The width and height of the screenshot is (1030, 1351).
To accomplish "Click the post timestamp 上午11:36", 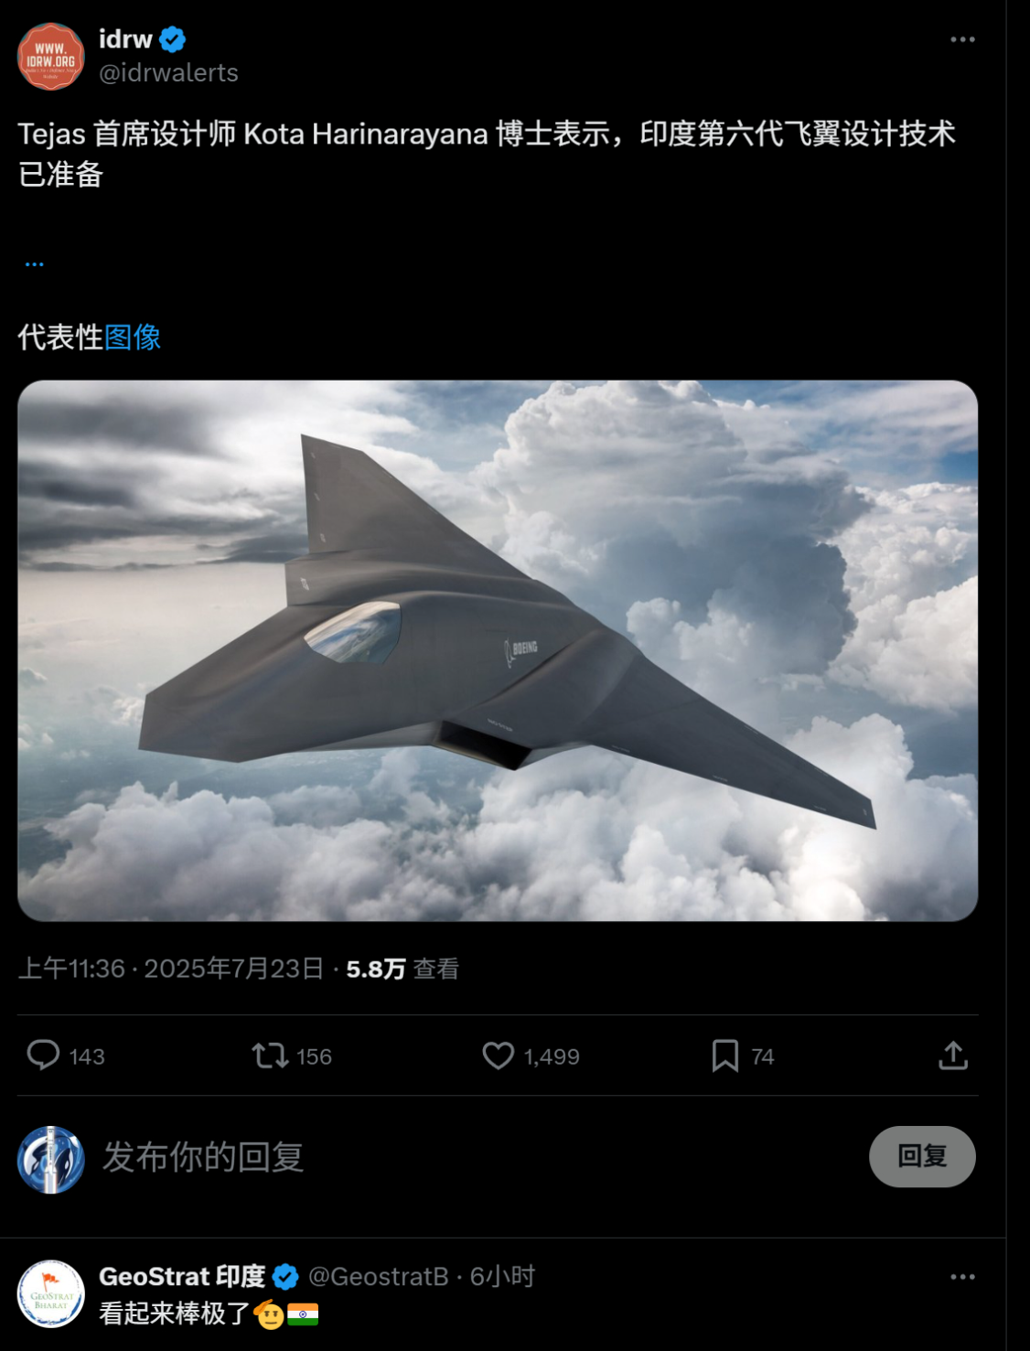I will tap(71, 969).
